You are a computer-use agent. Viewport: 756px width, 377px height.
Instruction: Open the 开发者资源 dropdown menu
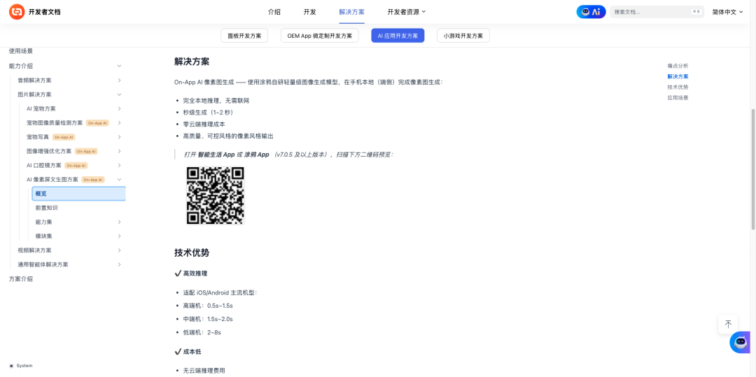pyautogui.click(x=407, y=12)
